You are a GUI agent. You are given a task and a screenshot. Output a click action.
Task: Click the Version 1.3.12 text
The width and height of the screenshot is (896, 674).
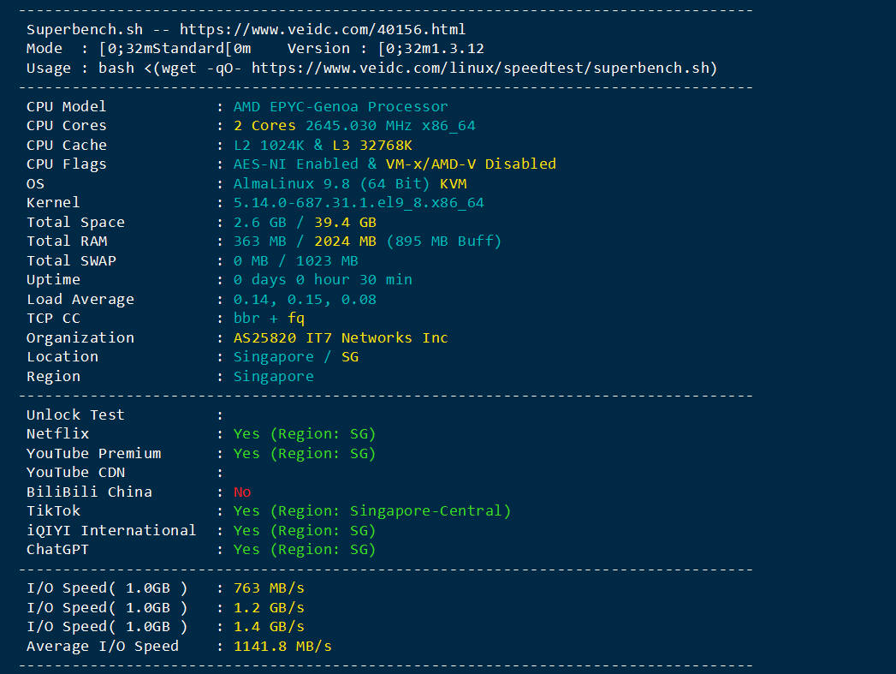tap(385, 49)
